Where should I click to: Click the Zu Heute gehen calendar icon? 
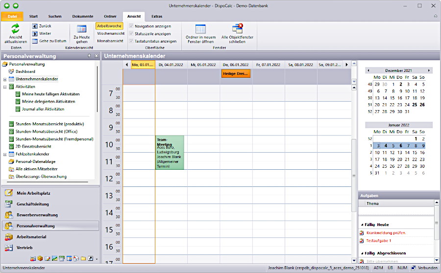(x=81, y=29)
